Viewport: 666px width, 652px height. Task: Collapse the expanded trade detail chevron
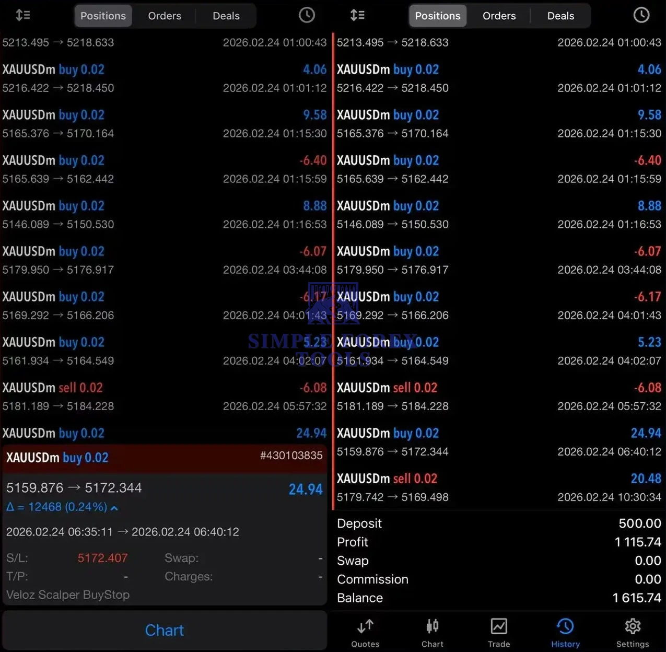point(114,507)
